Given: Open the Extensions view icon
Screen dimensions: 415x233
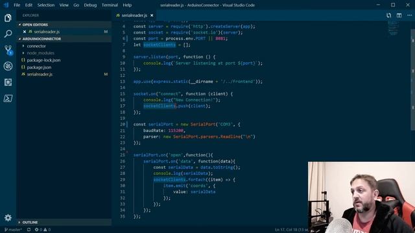Looking at the screenshot, I should click(8, 82).
